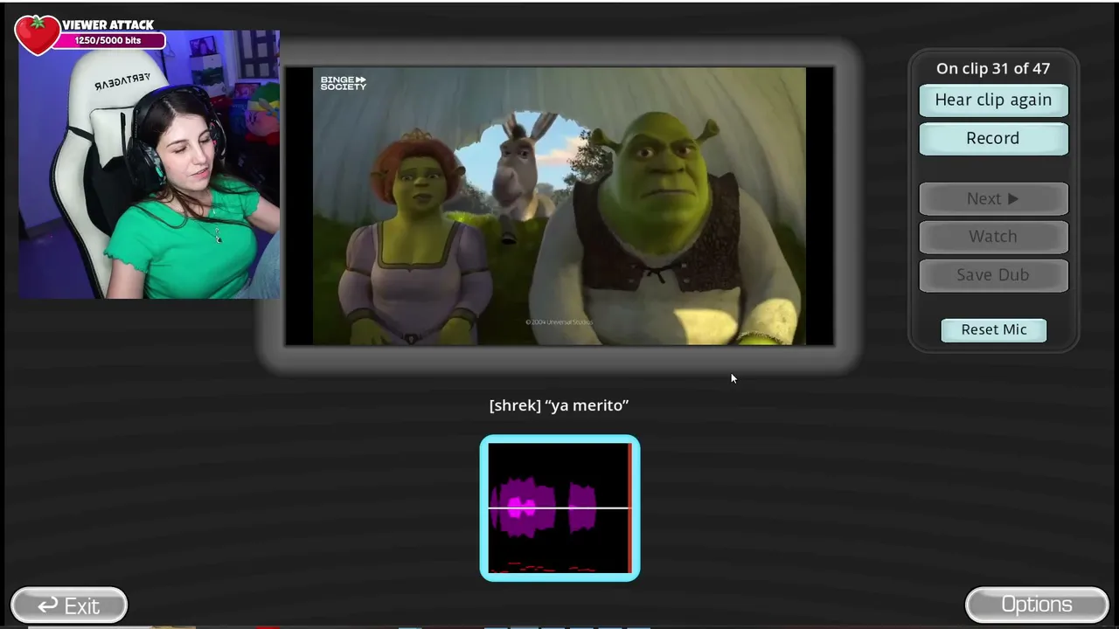Viewport: 1119px width, 629px height.
Task: Reset the microphone with Reset Mic
Action: click(994, 329)
